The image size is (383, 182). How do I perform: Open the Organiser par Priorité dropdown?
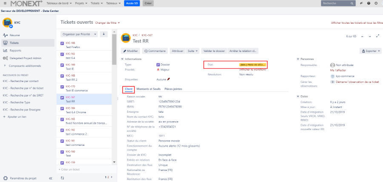click(80, 34)
